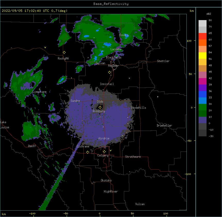The height and width of the screenshot is (217, 222).
Task: Click the Strathmore label
Action: click(133, 157)
